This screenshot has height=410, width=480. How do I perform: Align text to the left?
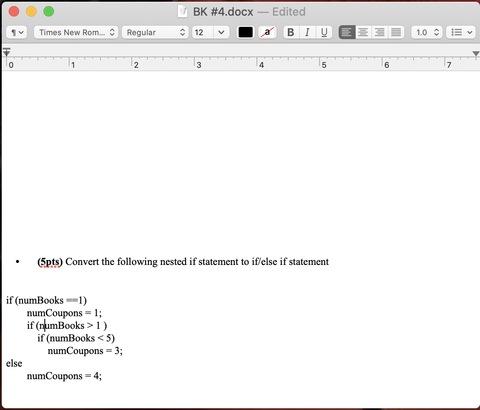coord(347,32)
